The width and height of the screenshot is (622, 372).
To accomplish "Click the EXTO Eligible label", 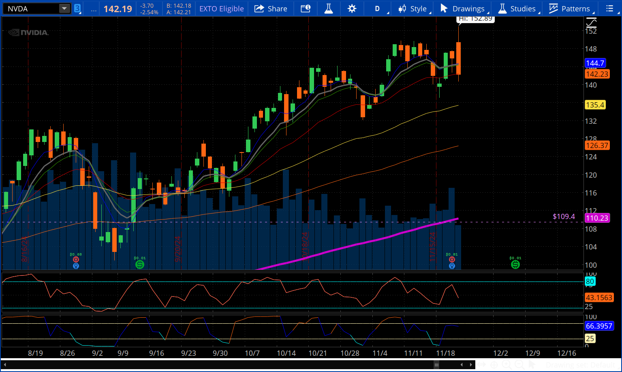I will (222, 9).
